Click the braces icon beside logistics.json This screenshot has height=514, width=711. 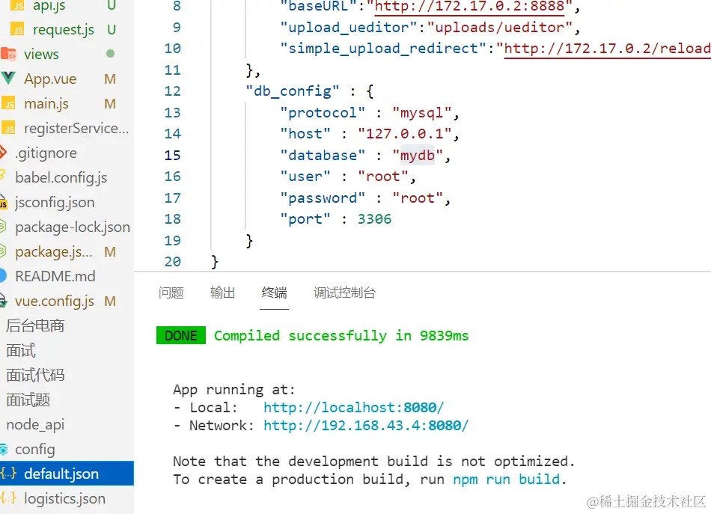tap(9, 498)
